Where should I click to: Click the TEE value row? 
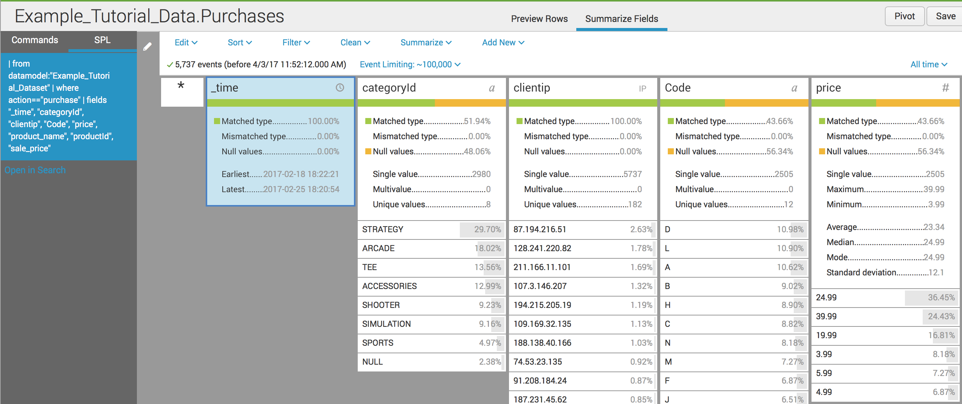point(431,267)
